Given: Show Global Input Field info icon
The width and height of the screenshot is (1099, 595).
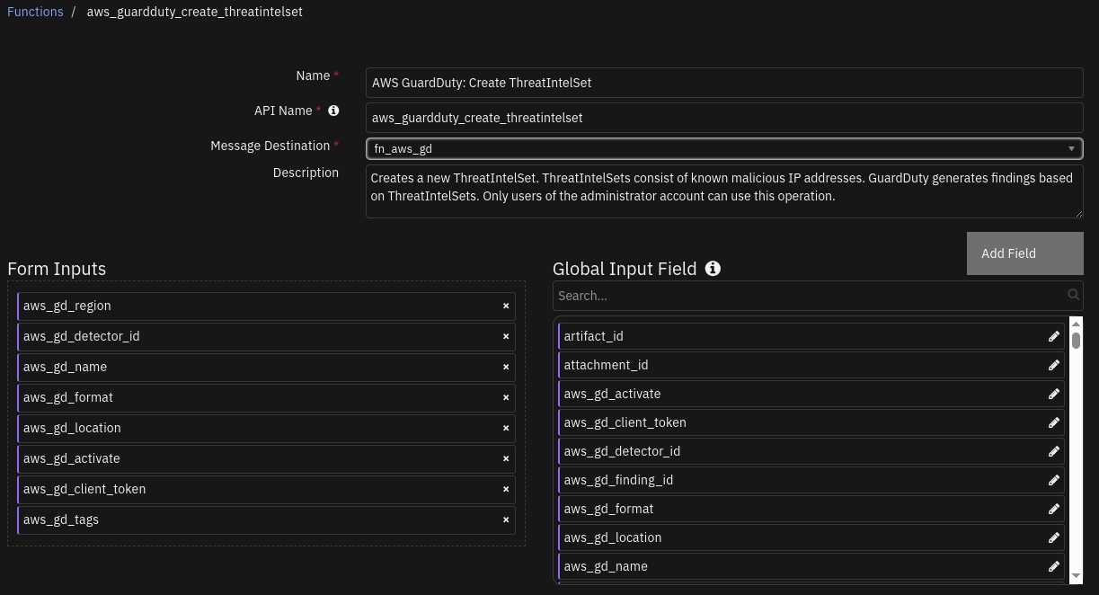Looking at the screenshot, I should tap(713, 268).
